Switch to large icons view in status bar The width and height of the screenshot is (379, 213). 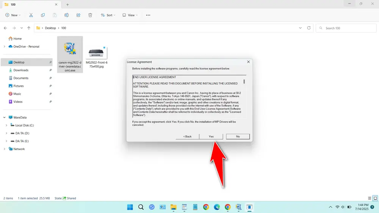[375, 198]
